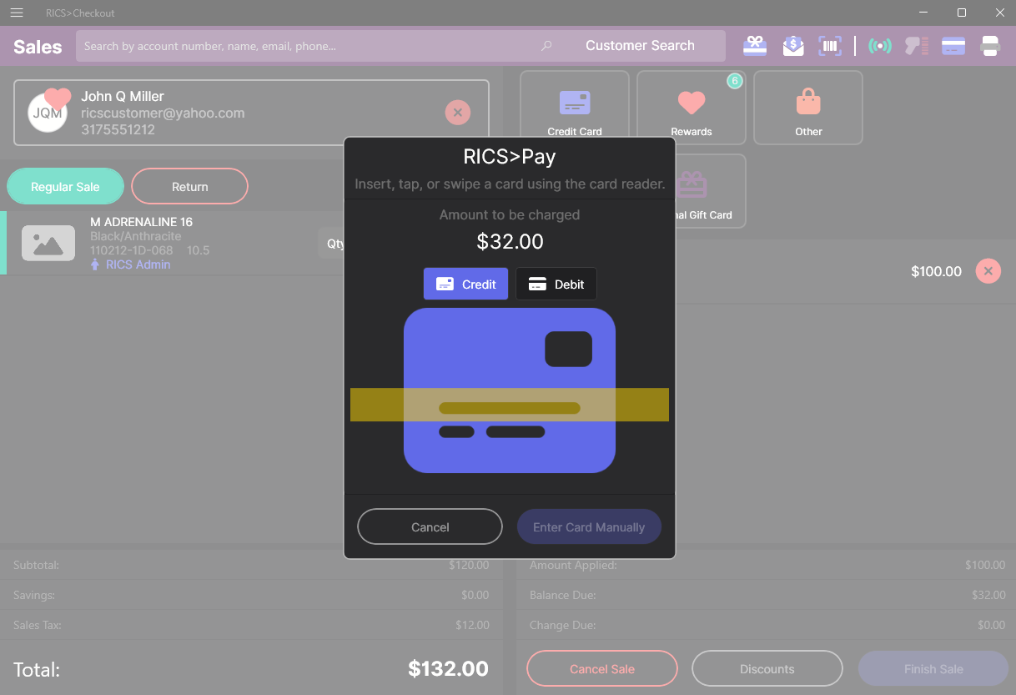
Task: Select the Other payment tile
Action: tap(808, 108)
